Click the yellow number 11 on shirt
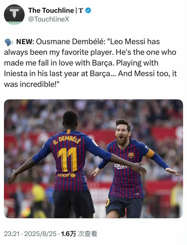This screenshot has height=245, width=187. (67, 159)
